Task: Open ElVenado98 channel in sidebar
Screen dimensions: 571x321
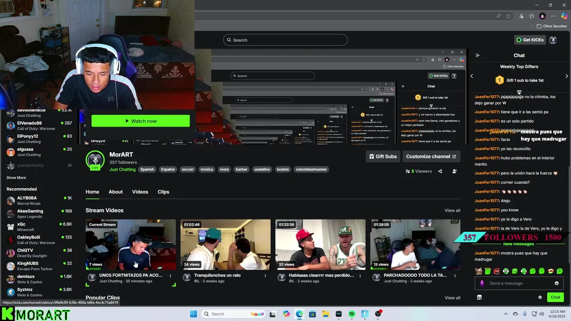Action: (39, 126)
